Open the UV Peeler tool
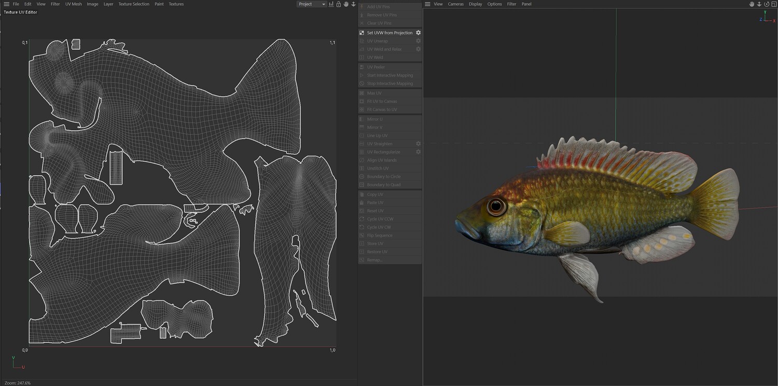The width and height of the screenshot is (778, 386). coord(390,67)
